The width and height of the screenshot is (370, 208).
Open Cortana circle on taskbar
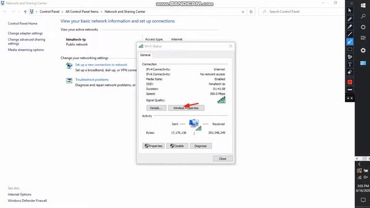click(x=363, y=27)
